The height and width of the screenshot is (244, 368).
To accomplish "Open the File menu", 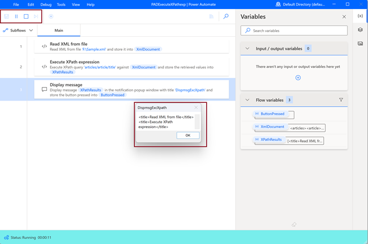I will (16, 5).
